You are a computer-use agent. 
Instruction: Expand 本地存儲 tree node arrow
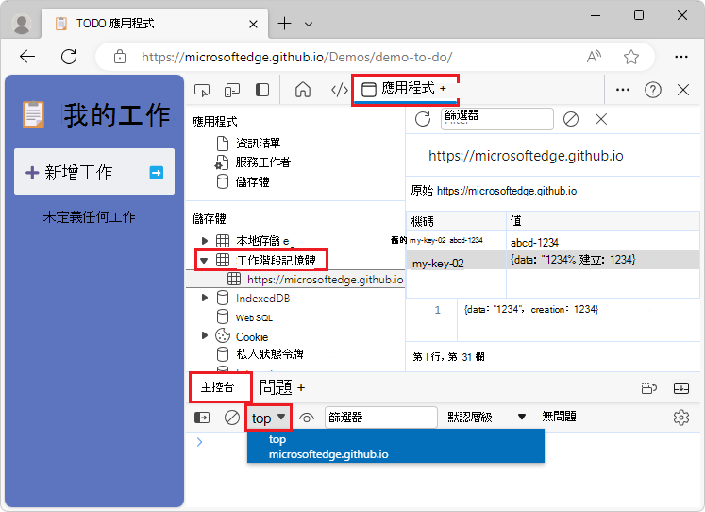[205, 241]
